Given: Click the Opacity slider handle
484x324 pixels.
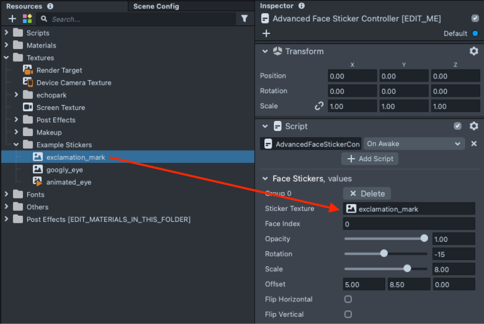Looking at the screenshot, I should [424, 239].
